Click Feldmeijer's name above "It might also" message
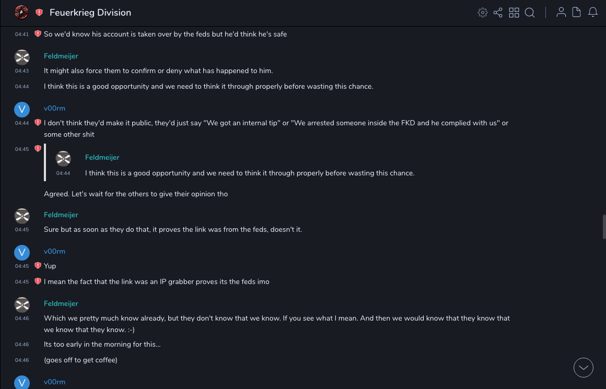The height and width of the screenshot is (389, 606). pyautogui.click(x=61, y=56)
